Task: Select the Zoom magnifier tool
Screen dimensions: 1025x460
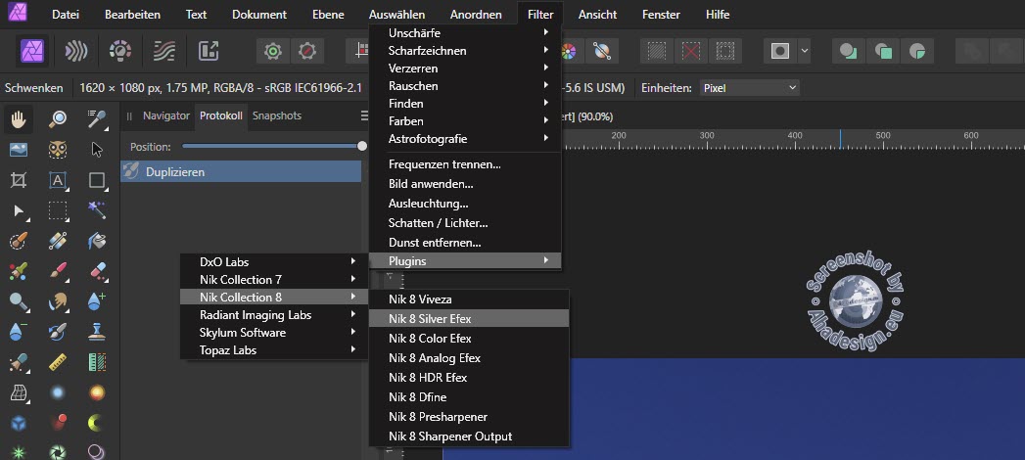Action: 58,119
